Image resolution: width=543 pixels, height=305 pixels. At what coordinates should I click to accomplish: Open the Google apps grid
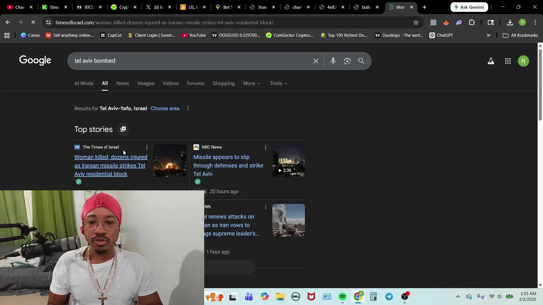[508, 61]
